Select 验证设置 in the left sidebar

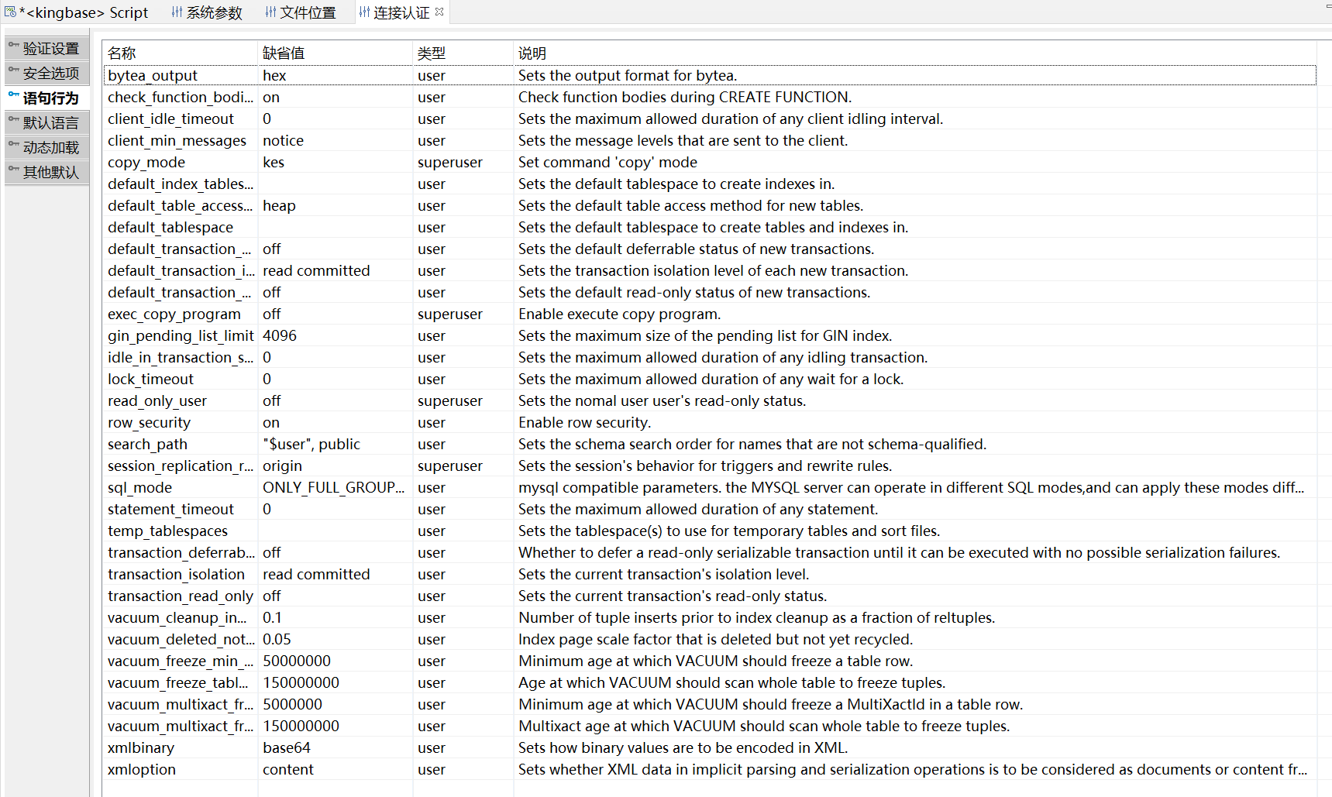pyautogui.click(x=49, y=47)
